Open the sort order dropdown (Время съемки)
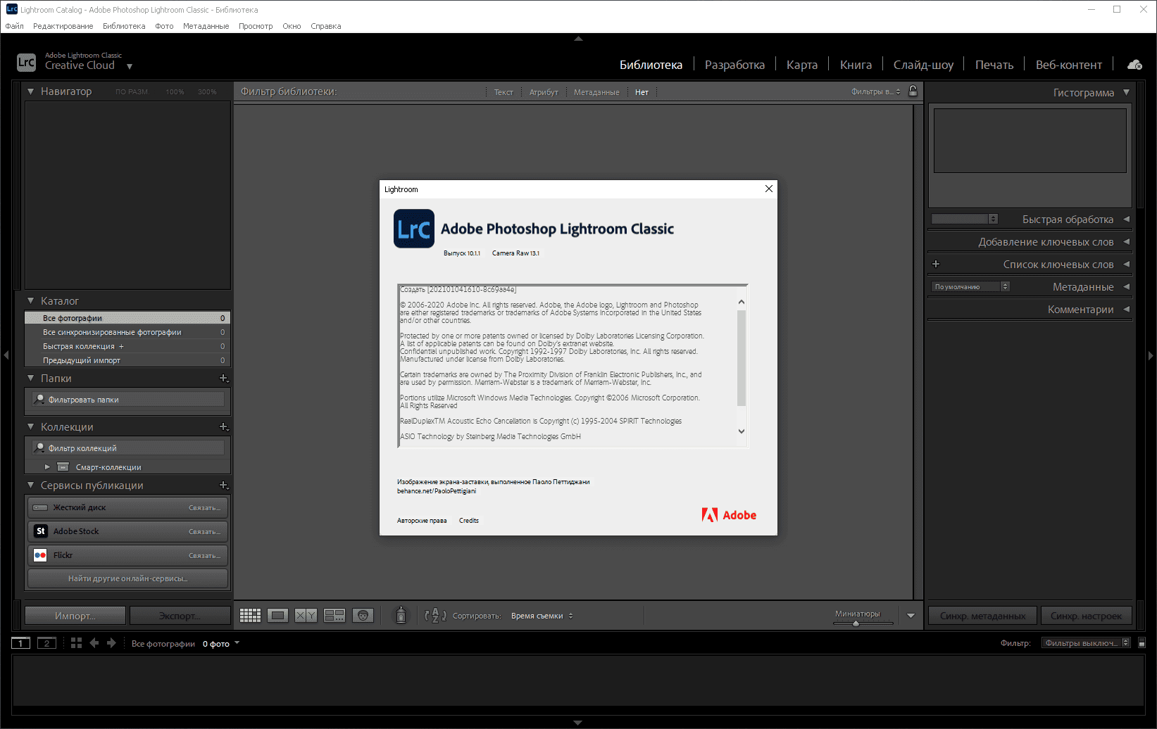This screenshot has width=1157, height=729. (542, 616)
